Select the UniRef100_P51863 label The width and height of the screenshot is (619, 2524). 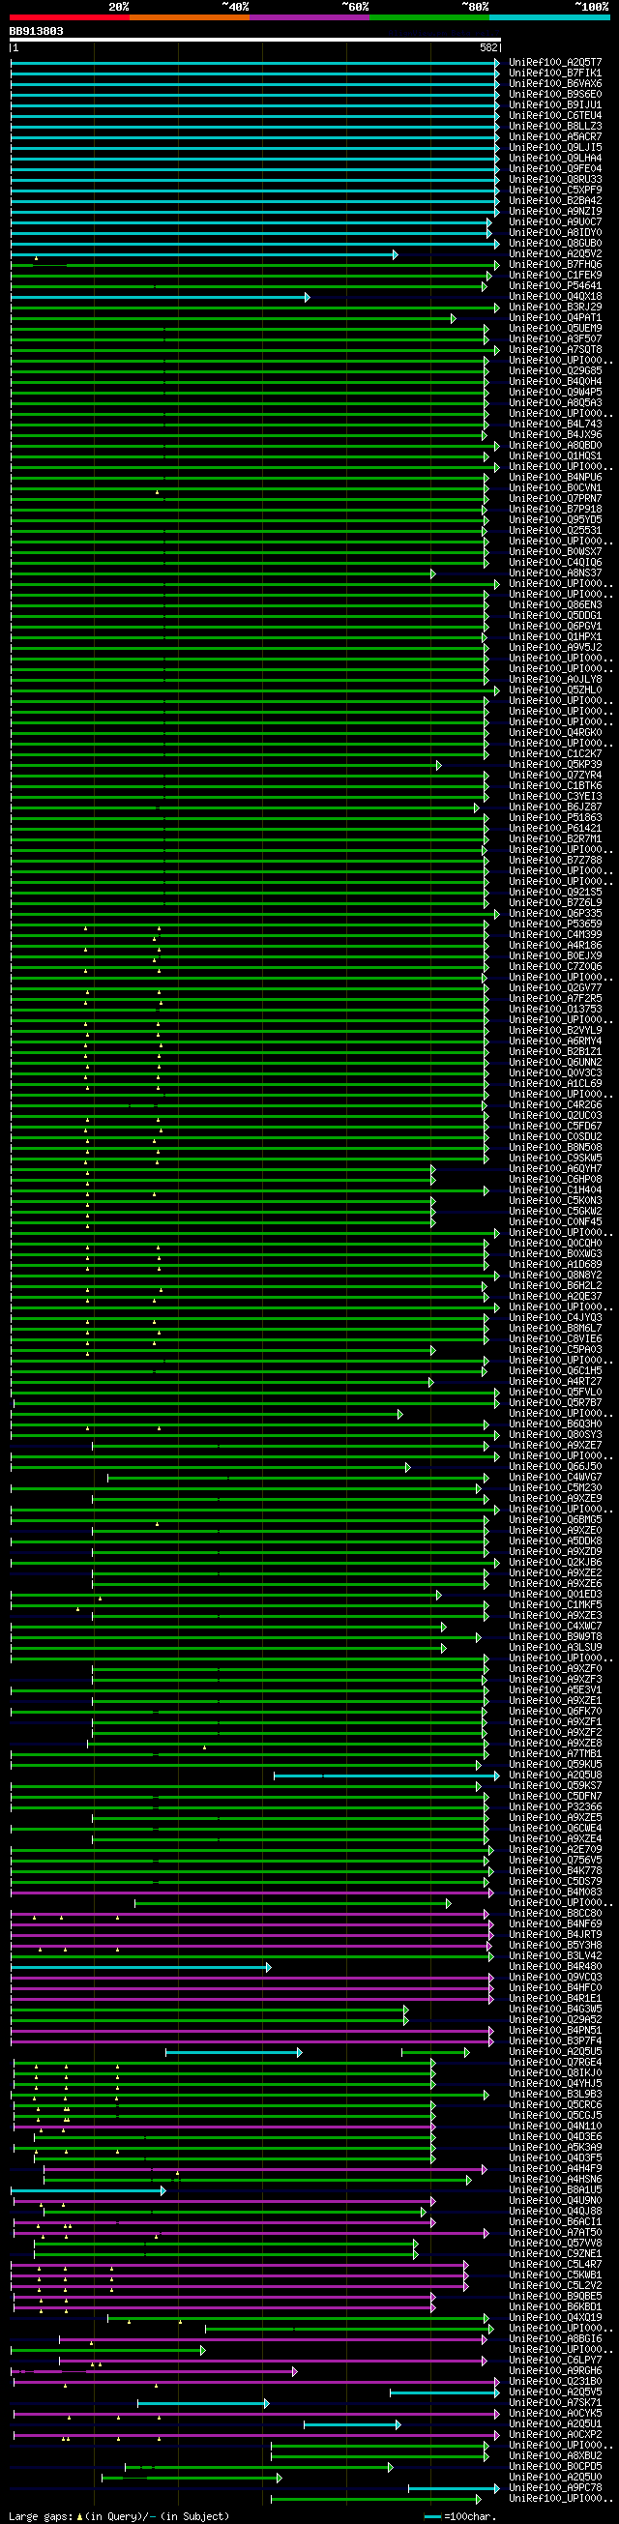tap(555, 818)
